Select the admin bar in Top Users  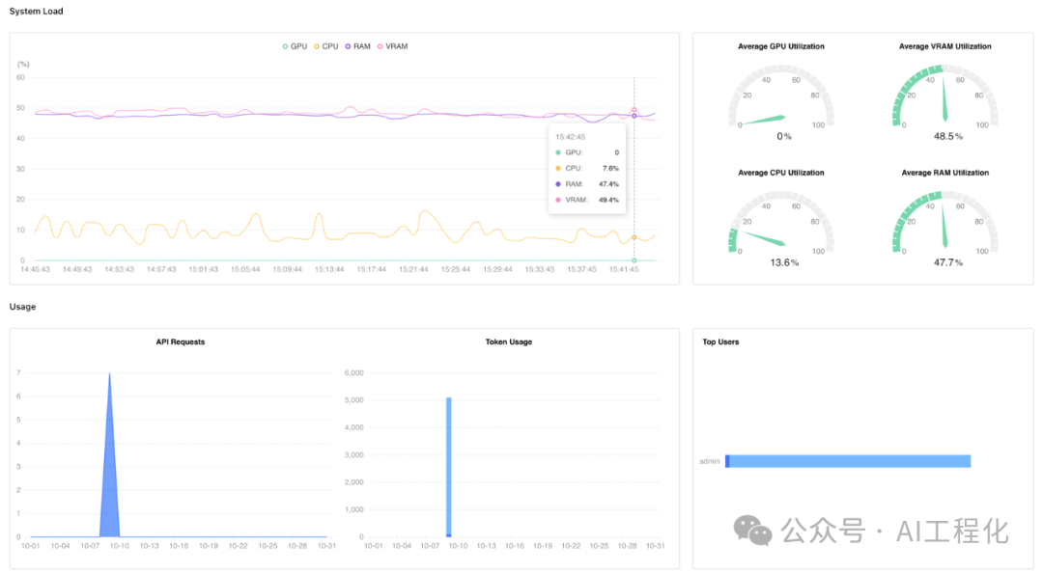click(848, 461)
